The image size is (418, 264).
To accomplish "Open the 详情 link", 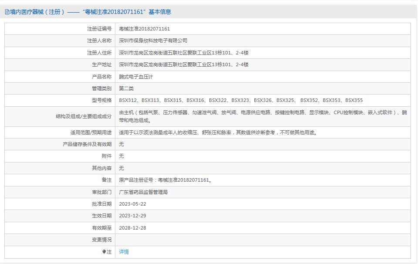I will 124,252.
